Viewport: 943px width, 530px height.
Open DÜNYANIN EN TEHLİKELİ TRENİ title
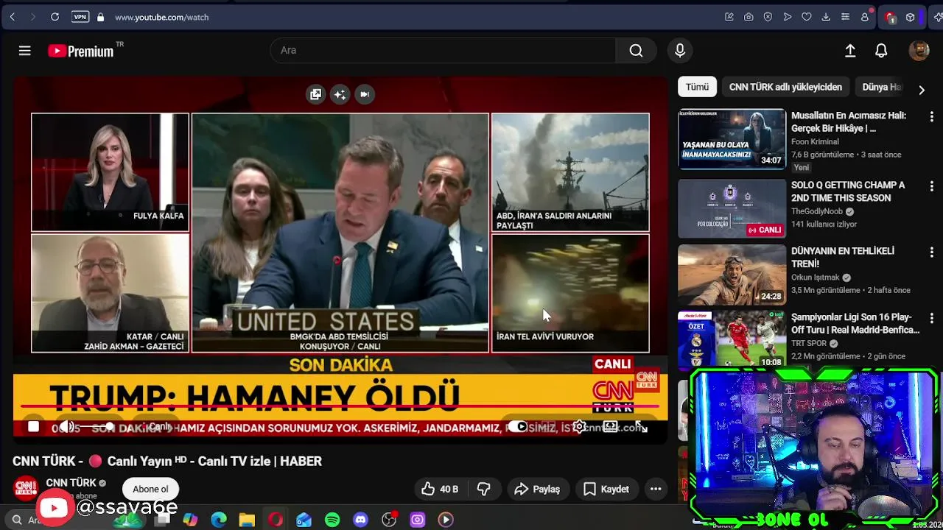coord(843,257)
